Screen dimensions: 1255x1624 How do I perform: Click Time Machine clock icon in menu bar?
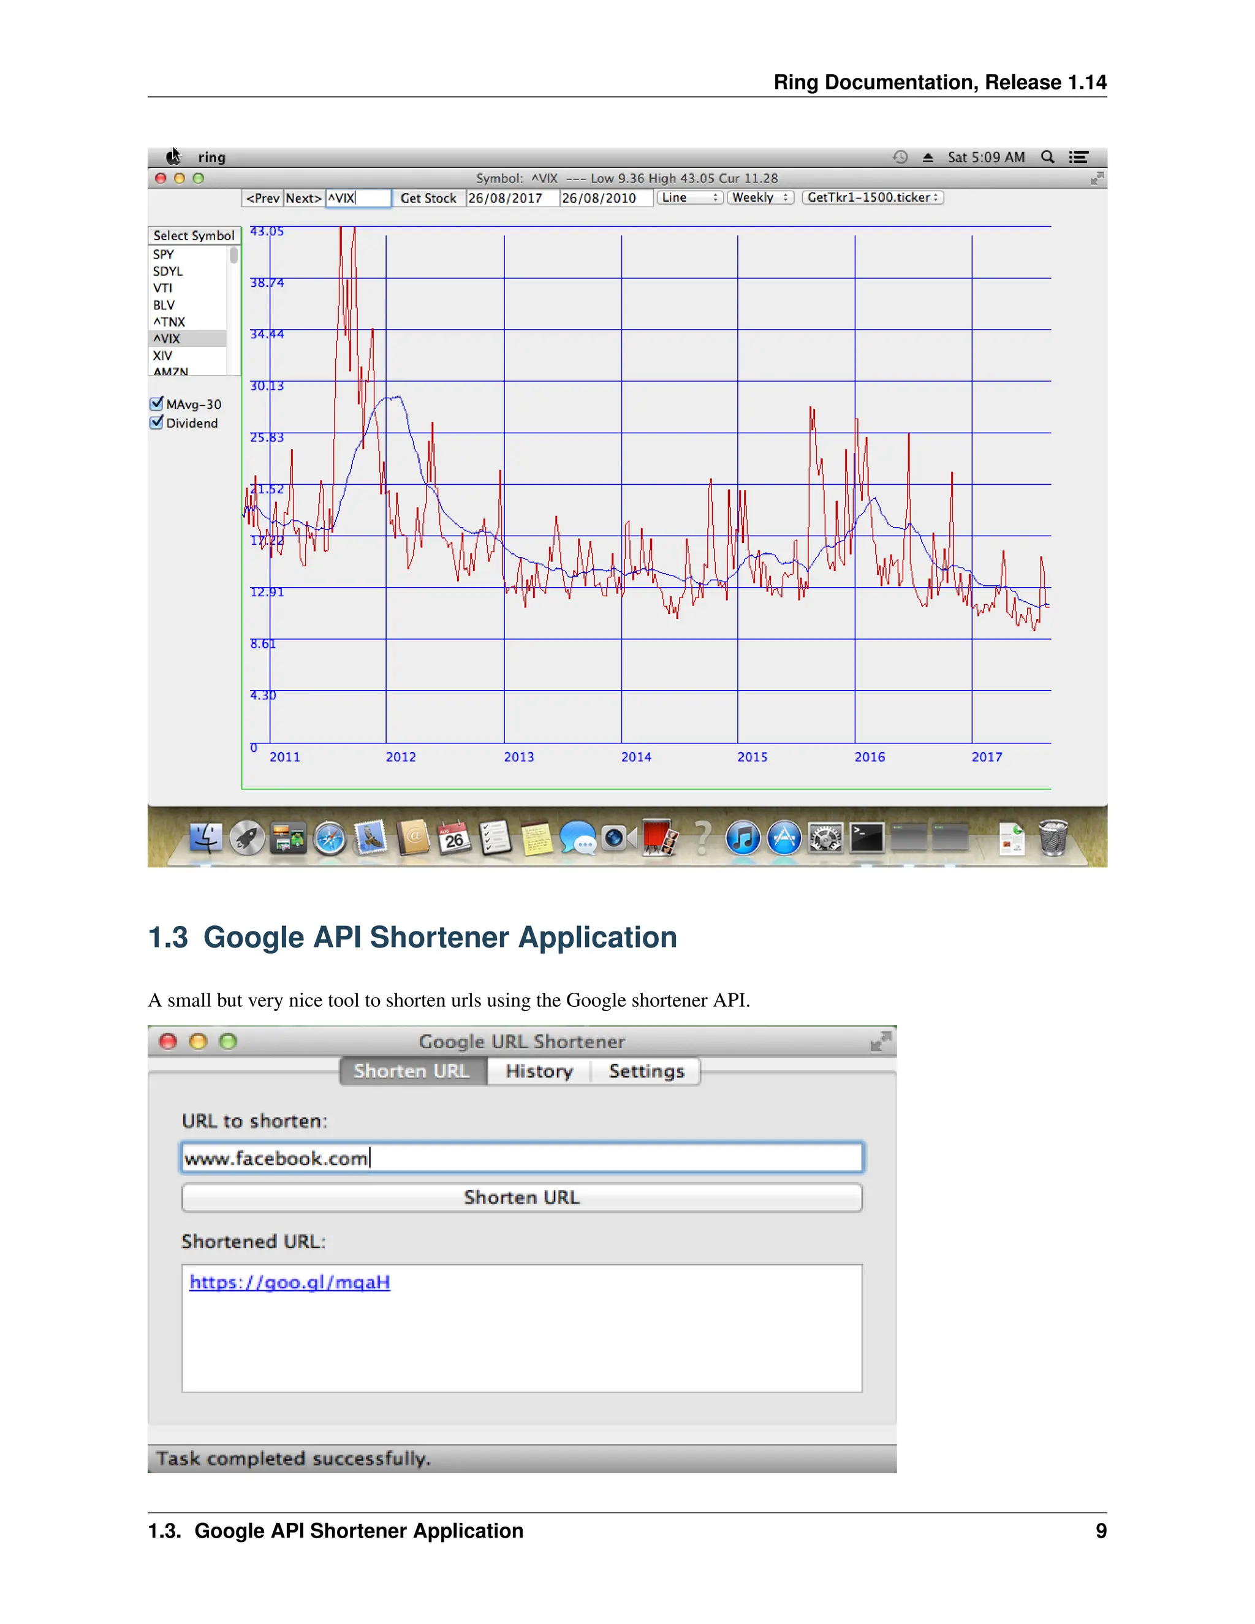900,157
